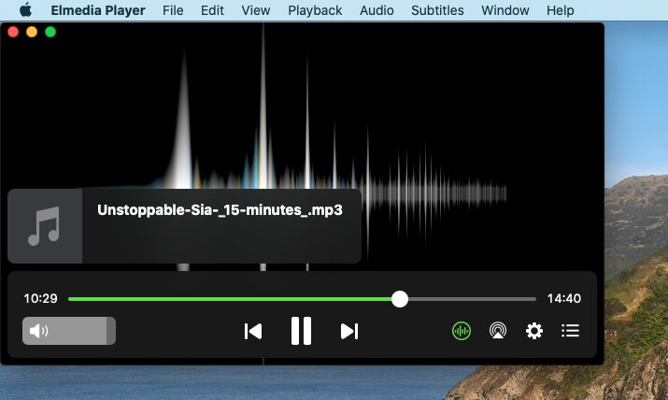Click the music note album thumbnail
The image size is (668, 400).
[x=45, y=226]
